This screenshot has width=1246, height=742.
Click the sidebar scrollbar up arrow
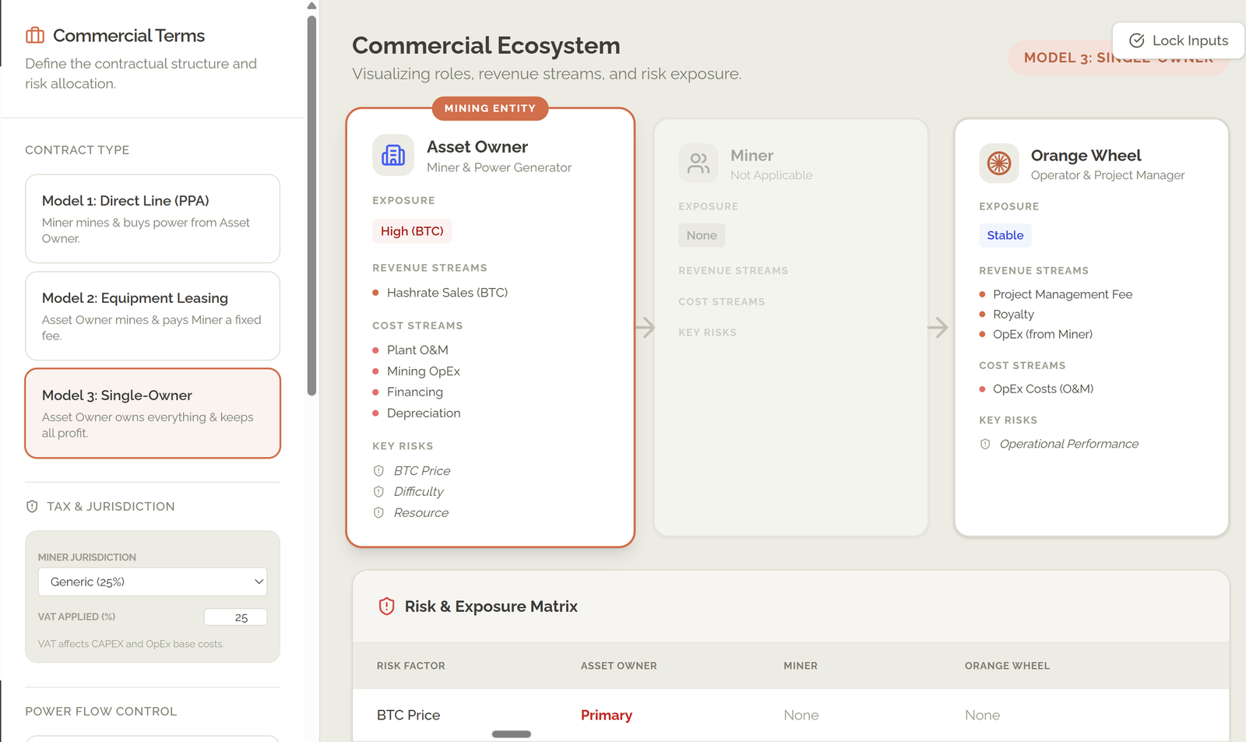[311, 5]
